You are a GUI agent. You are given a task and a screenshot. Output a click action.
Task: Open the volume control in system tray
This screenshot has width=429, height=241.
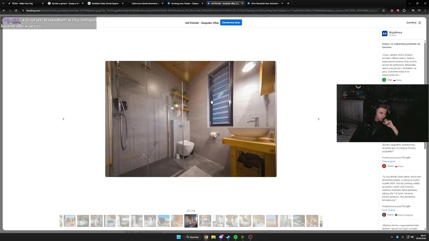[412, 237]
